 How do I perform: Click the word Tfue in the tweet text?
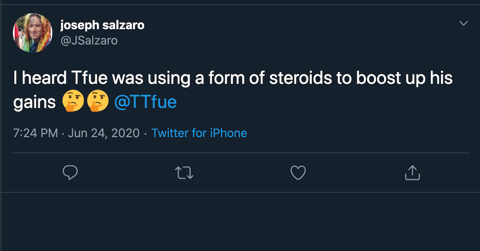(90, 78)
